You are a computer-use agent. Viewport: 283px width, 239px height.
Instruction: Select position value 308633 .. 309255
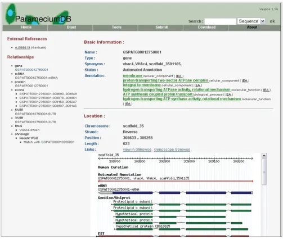coord(138,138)
